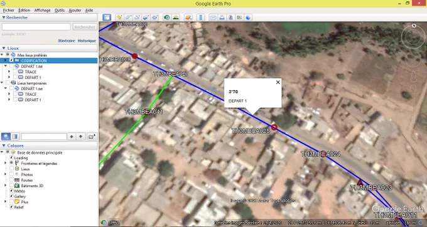This screenshot has height=227, width=427.
Task: Open the Édition menu
Action: coord(24,10)
